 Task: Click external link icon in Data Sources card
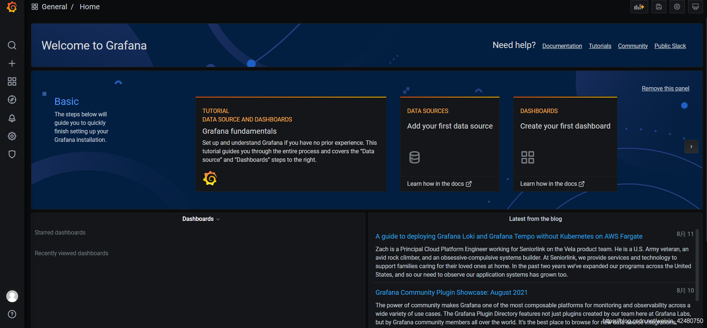pos(469,184)
